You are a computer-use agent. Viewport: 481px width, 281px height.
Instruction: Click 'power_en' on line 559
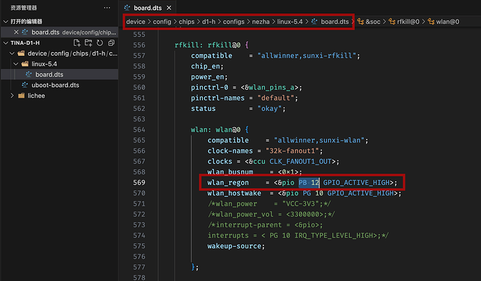[x=207, y=77]
